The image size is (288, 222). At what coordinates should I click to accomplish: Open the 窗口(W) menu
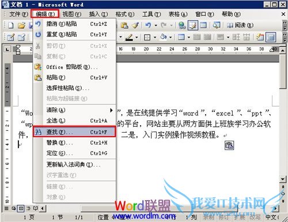point(204,14)
